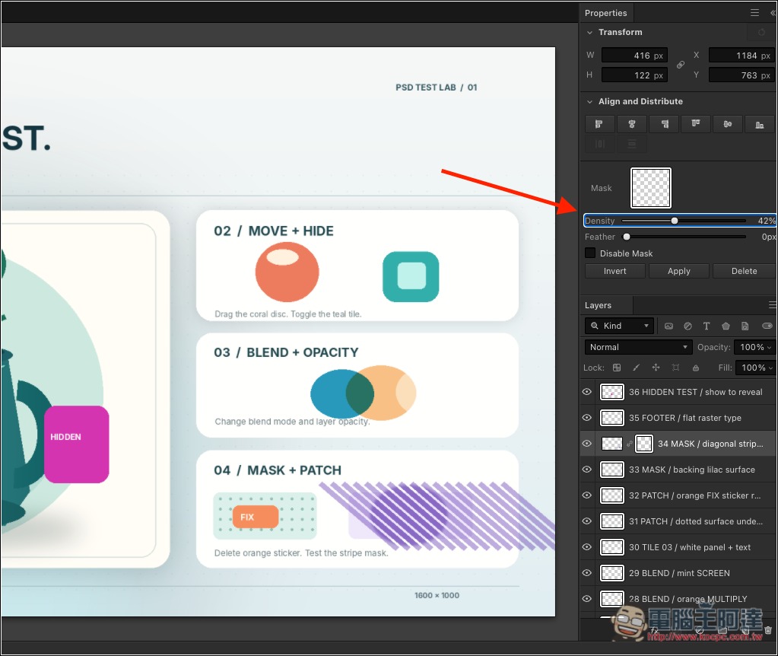778x656 pixels.
Task: Hide layer 36 HIDDEN TEST
Action: pos(587,392)
